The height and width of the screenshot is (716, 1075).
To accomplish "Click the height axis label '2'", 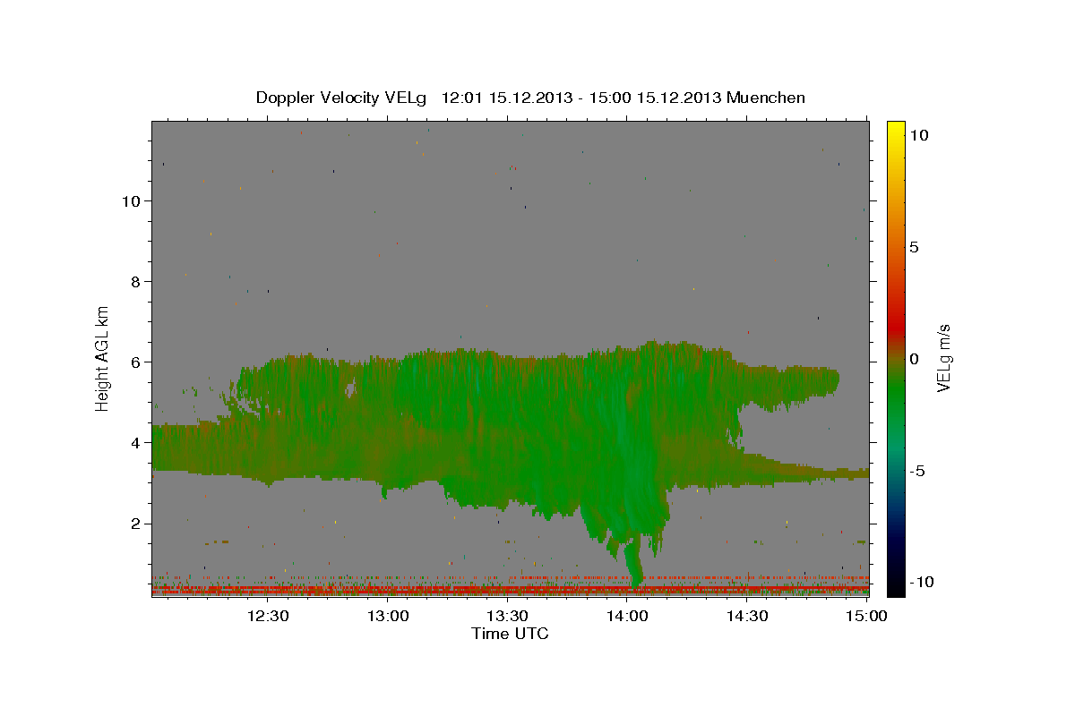I will click(135, 524).
